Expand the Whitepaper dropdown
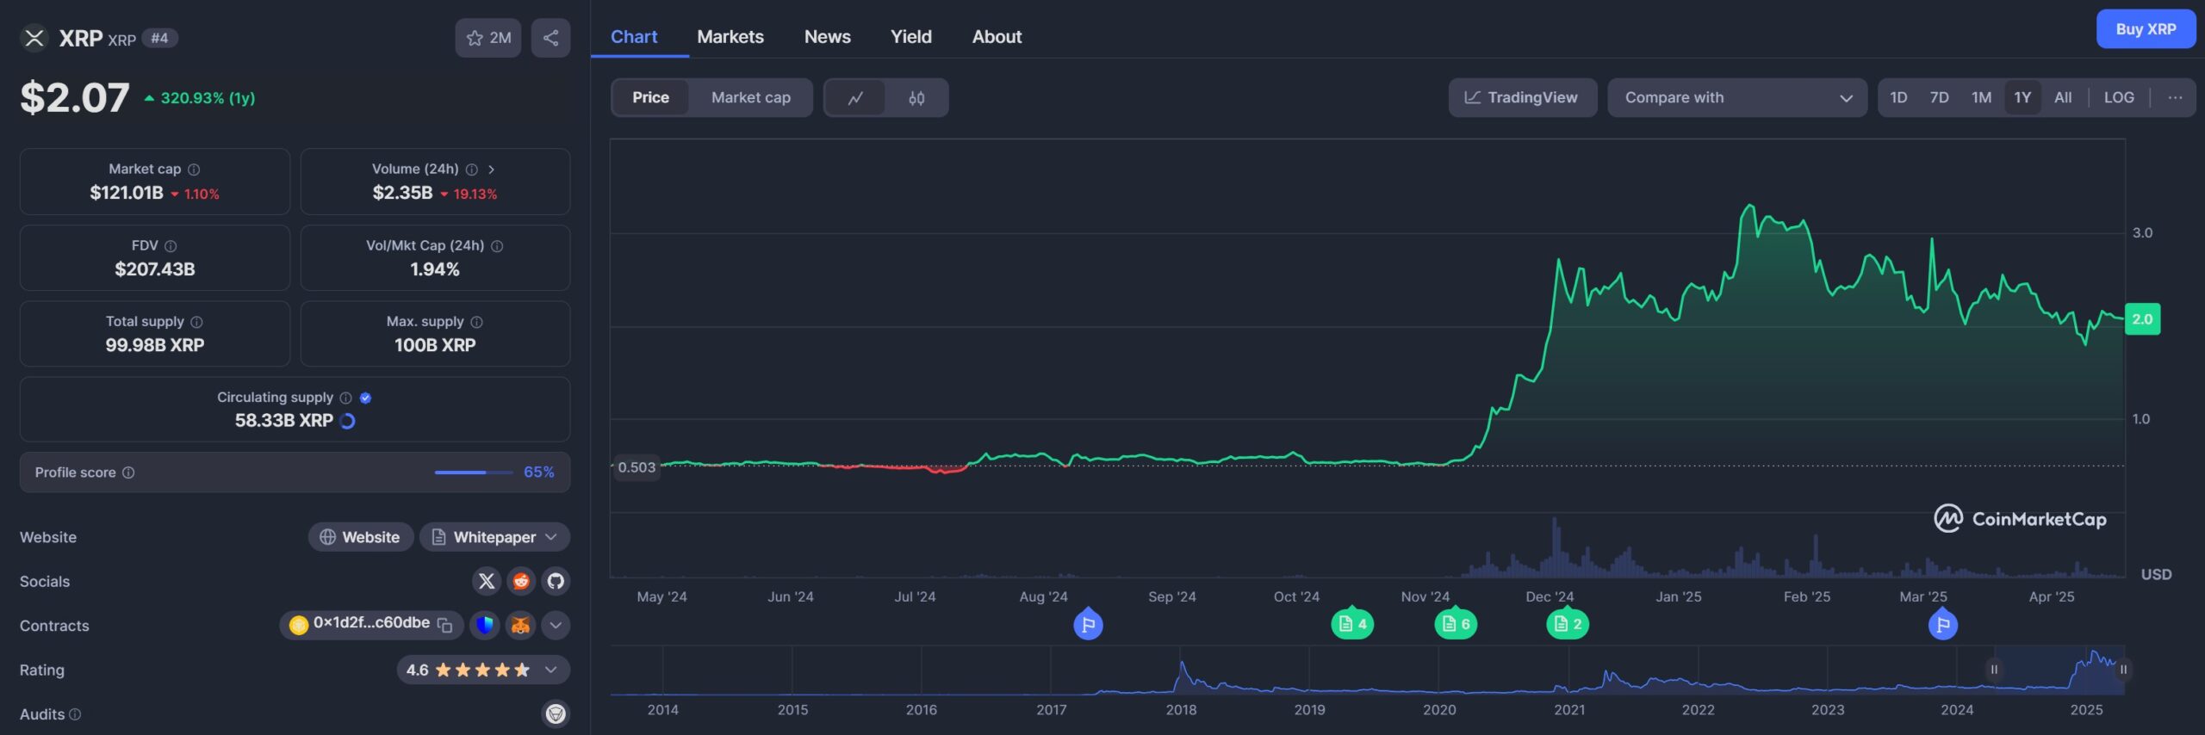The height and width of the screenshot is (735, 2205). (x=495, y=537)
